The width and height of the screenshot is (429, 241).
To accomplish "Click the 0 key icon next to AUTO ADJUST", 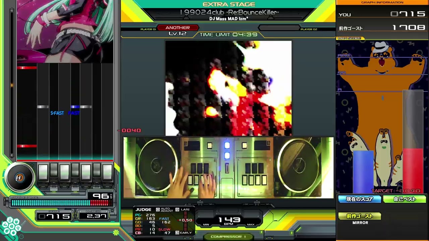I will (x=158, y=210).
